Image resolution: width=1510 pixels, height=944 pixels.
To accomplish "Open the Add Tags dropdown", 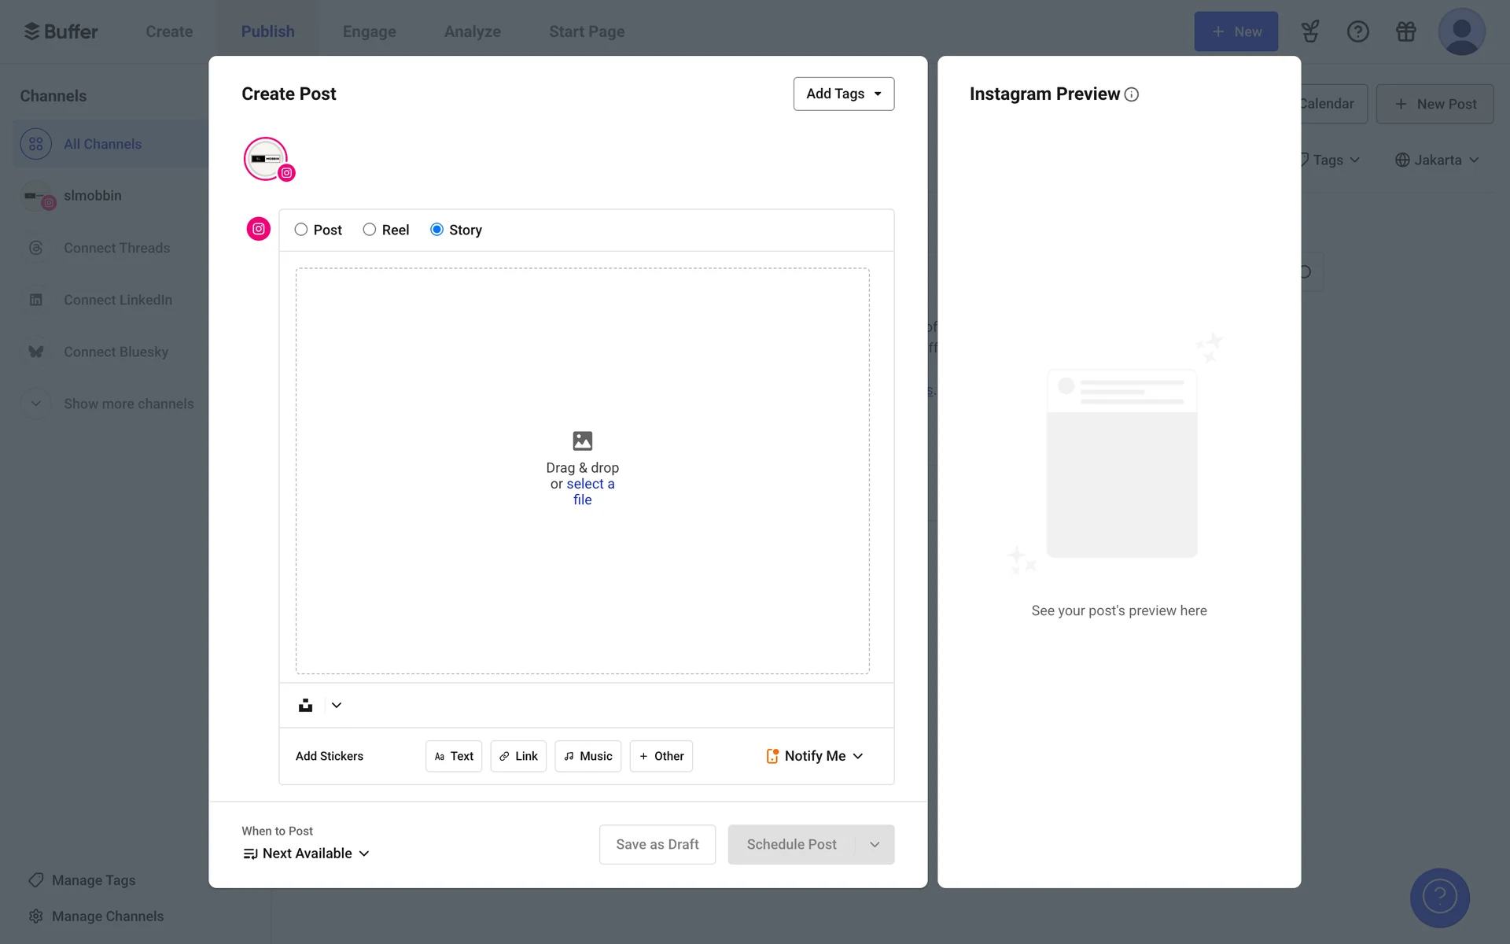I will [x=843, y=94].
